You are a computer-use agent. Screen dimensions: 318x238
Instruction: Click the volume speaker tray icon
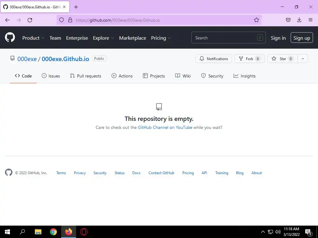click(278, 232)
